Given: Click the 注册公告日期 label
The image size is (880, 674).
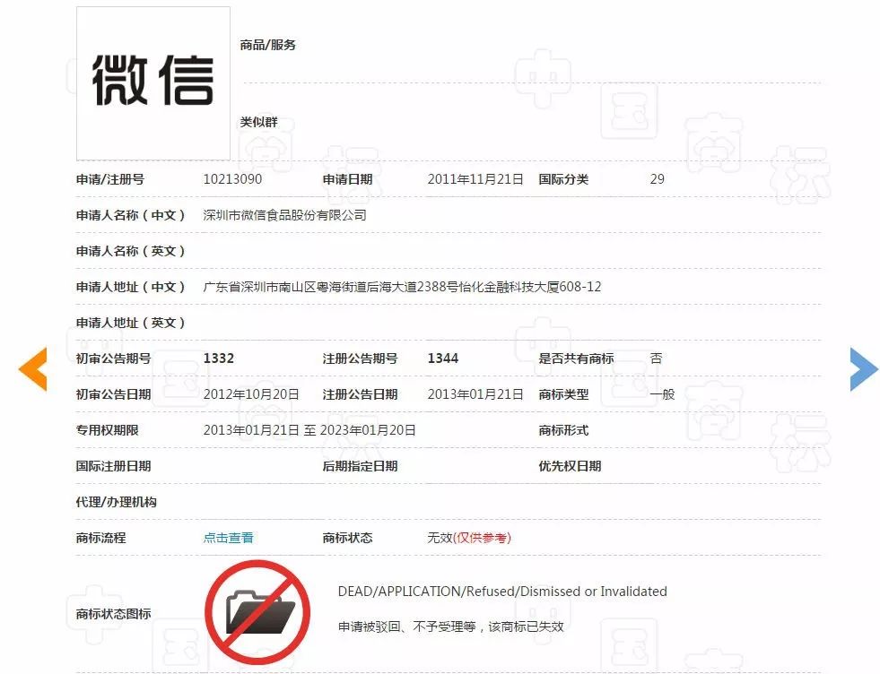Looking at the screenshot, I should point(360,394).
